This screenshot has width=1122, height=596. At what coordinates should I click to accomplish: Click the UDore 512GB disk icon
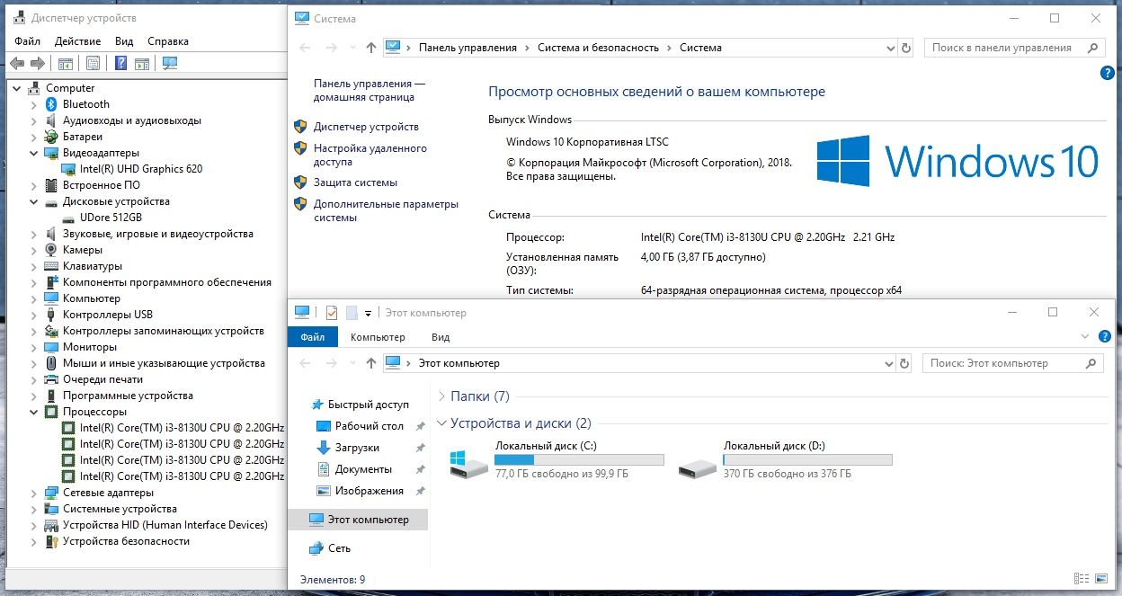click(x=69, y=218)
